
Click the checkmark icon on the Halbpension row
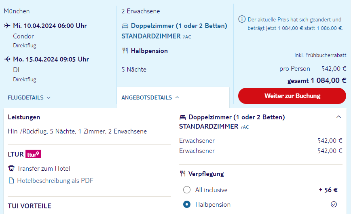coord(334,204)
